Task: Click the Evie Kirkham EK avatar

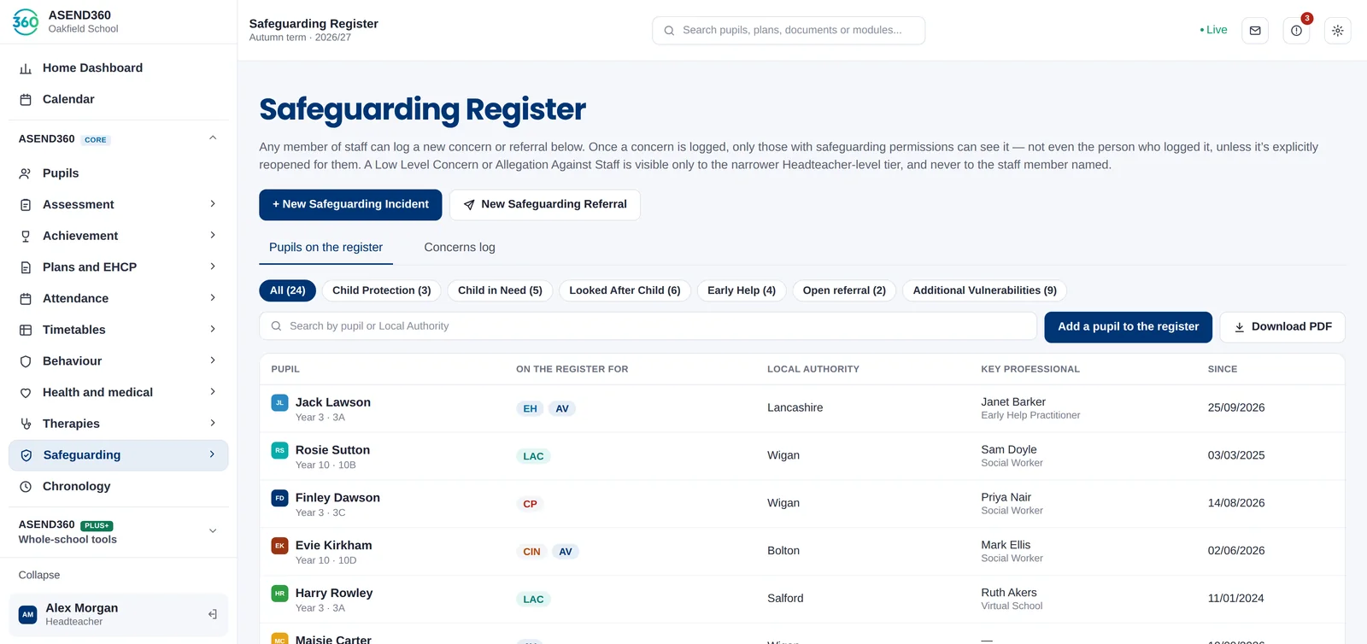Action: [279, 546]
